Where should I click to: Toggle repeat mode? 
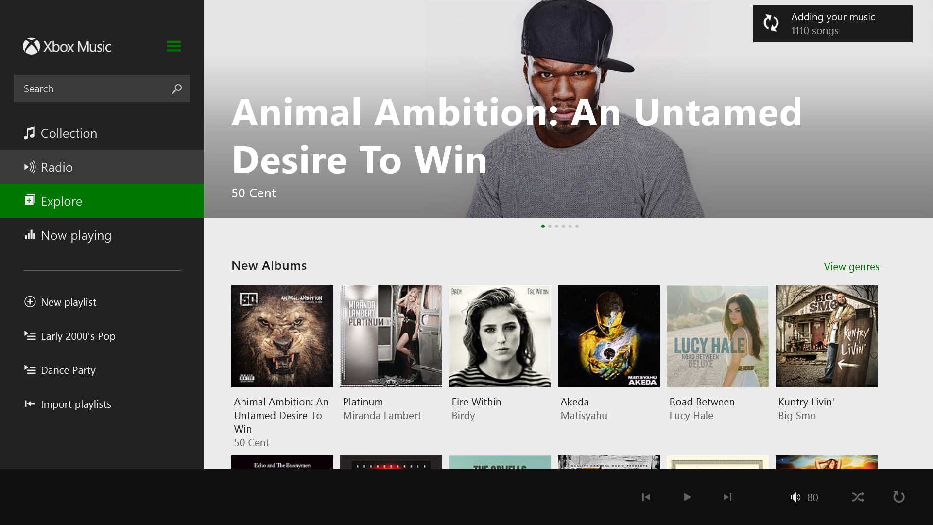pos(899,497)
